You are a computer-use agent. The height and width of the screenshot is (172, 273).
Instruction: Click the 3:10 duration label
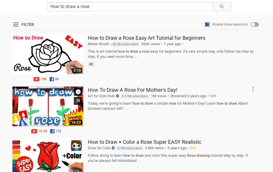pos(77,71)
